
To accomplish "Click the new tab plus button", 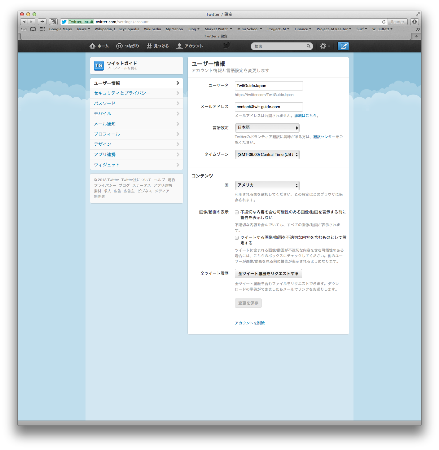I will coord(416,36).
